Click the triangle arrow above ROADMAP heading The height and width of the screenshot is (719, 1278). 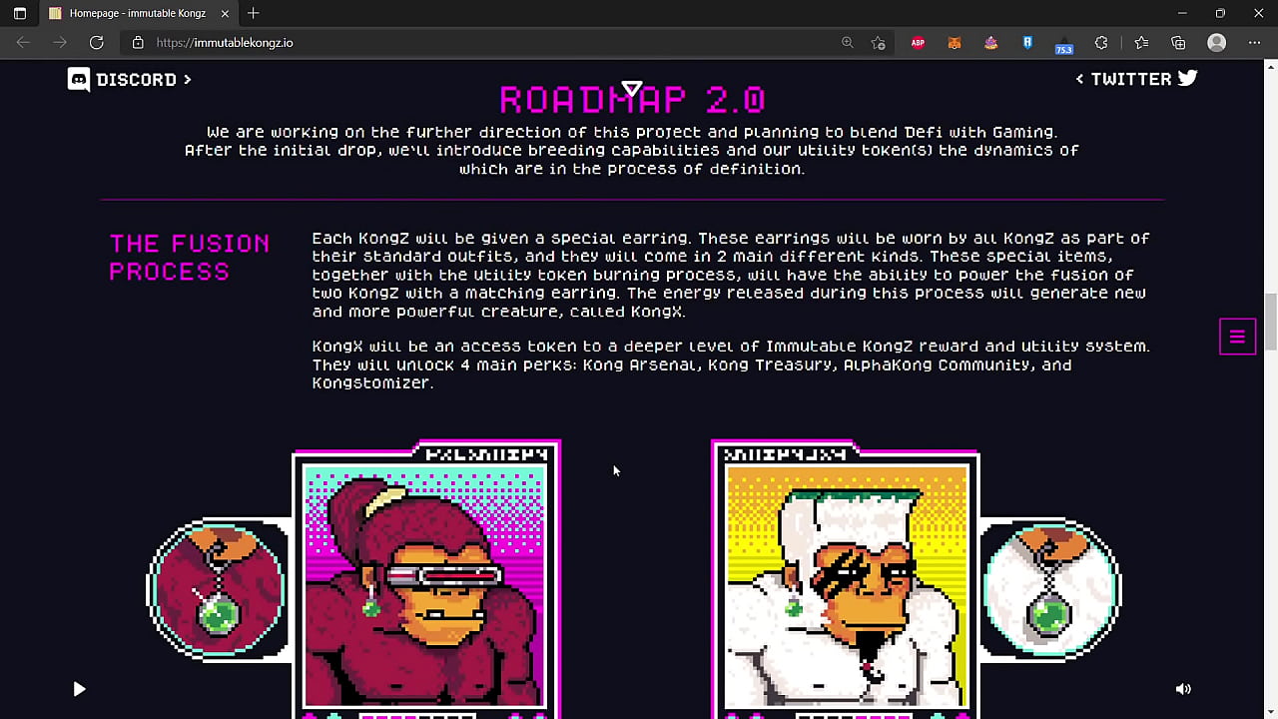click(631, 88)
